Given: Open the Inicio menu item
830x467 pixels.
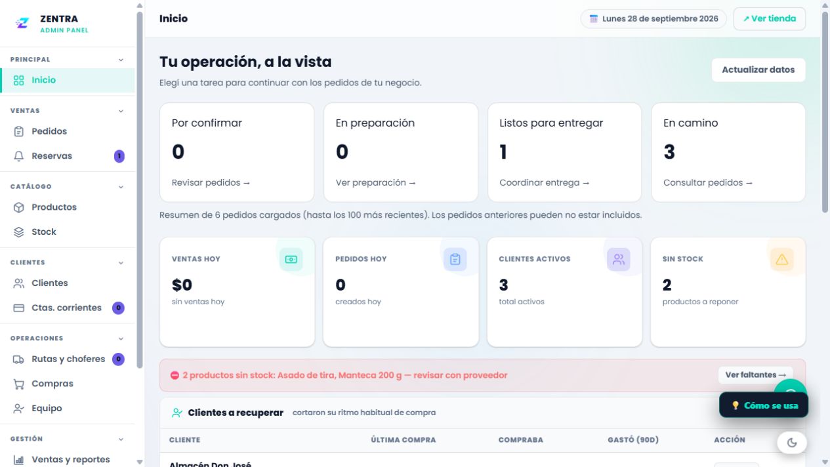Looking at the screenshot, I should pyautogui.click(x=68, y=80).
